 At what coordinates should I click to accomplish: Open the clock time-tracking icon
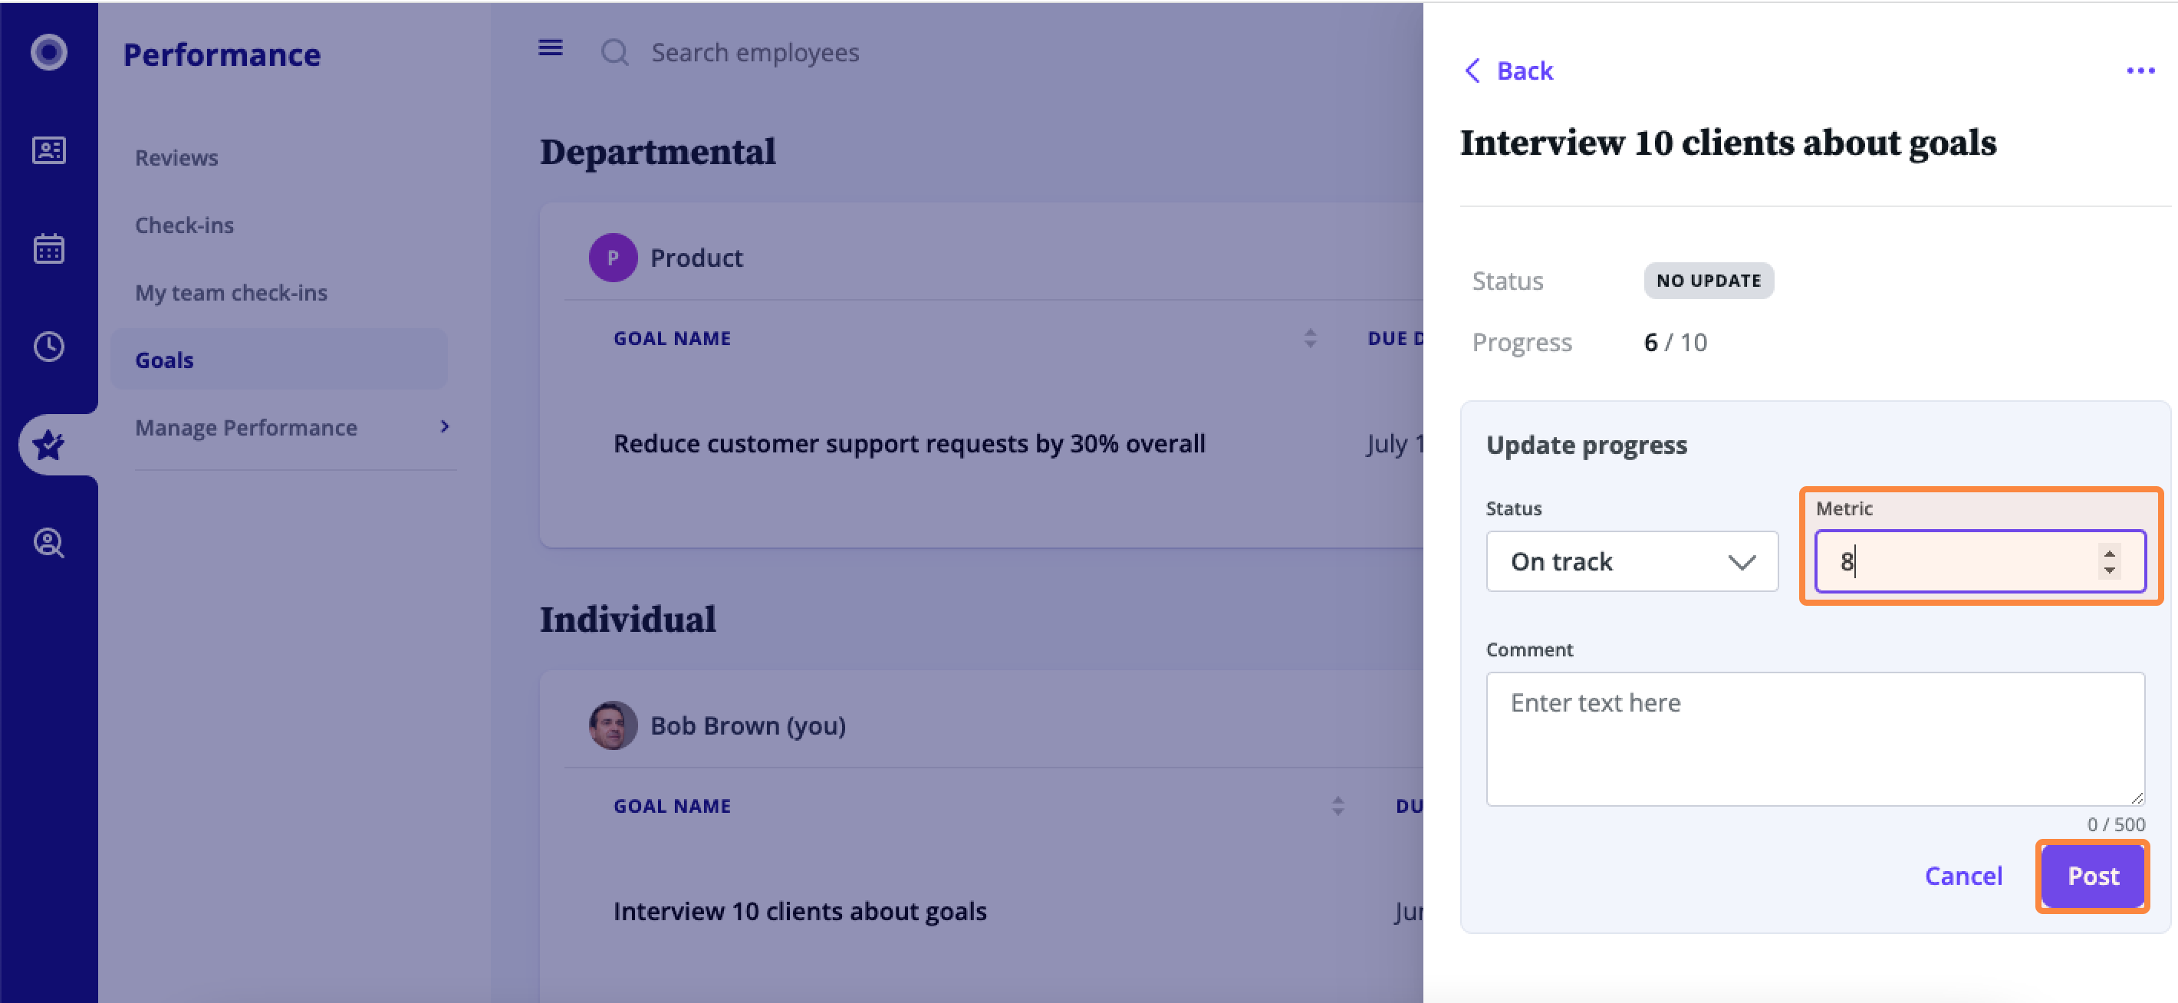[x=49, y=347]
